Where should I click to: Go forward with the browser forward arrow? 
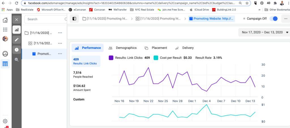pyautogui.click(x=10, y=3)
